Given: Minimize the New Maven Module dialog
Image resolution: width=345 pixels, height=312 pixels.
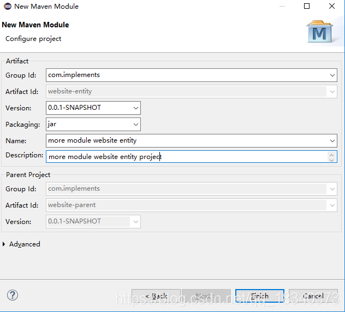Looking at the screenshot, I should (x=282, y=6).
